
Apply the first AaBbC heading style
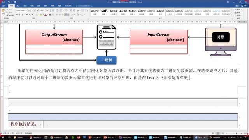95,12
